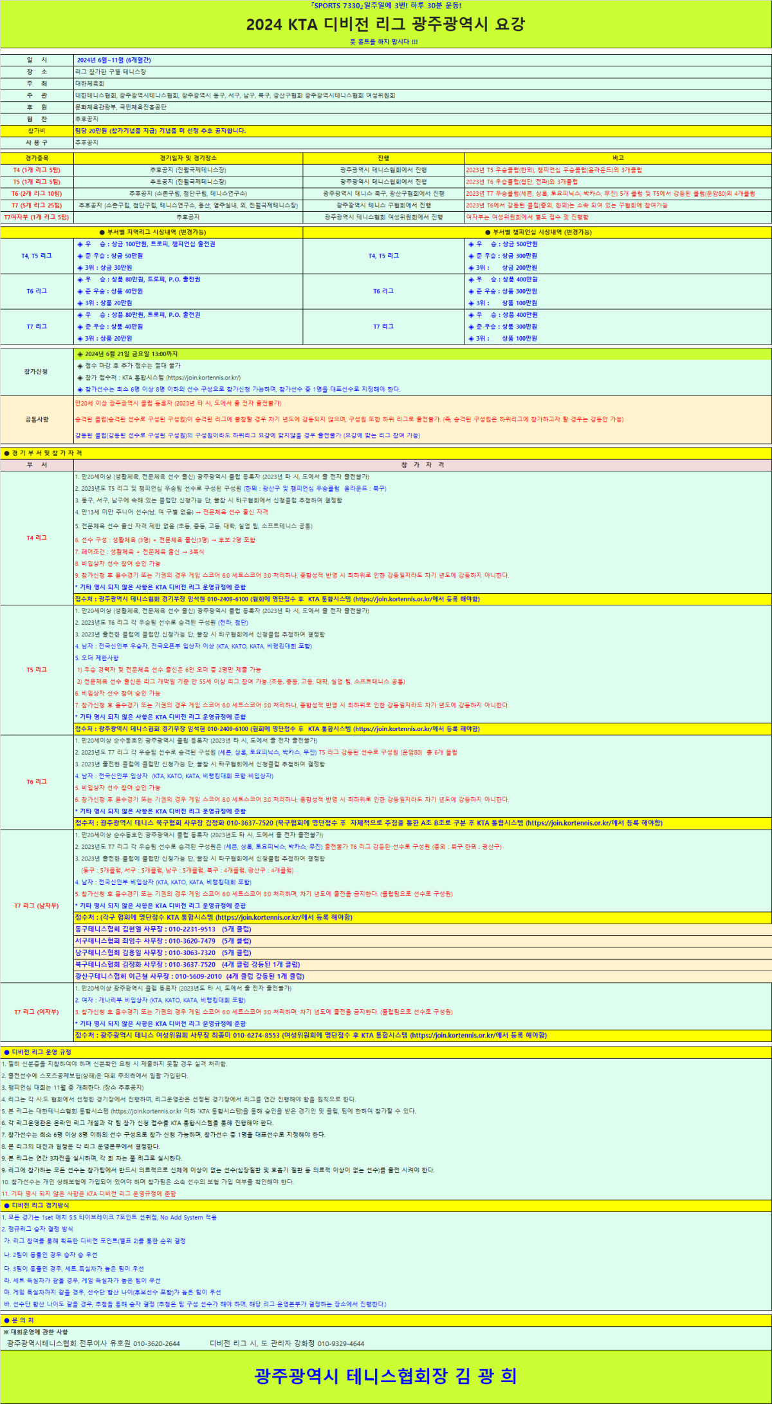The image size is (772, 1404).
Task: Click the footer "광주광역시 테니스협회장 김 광 희"
Action: pyautogui.click(x=386, y=1376)
